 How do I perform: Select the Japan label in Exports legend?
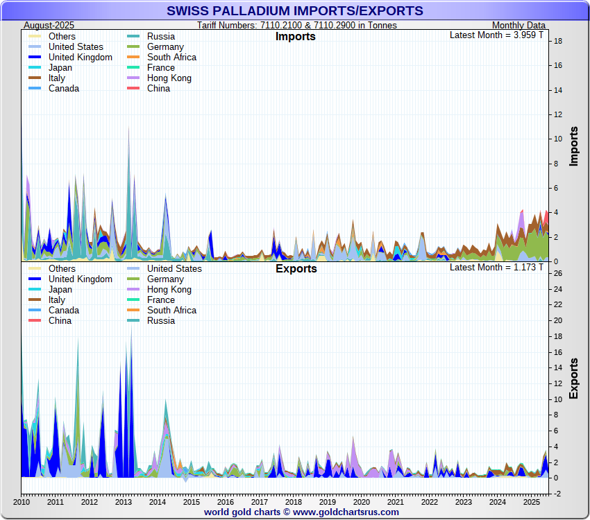(x=60, y=290)
